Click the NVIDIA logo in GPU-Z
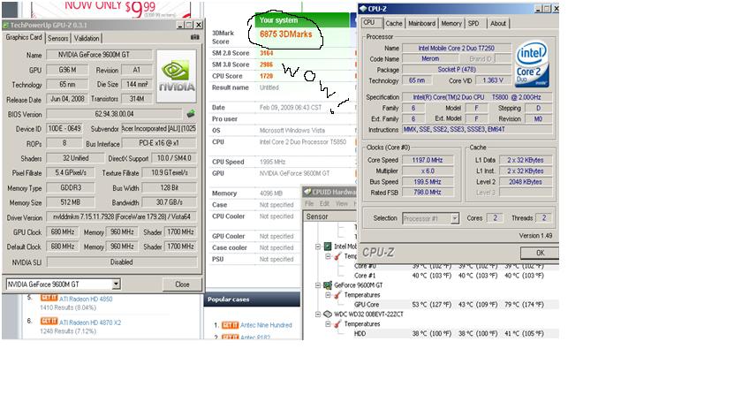 pyautogui.click(x=177, y=76)
